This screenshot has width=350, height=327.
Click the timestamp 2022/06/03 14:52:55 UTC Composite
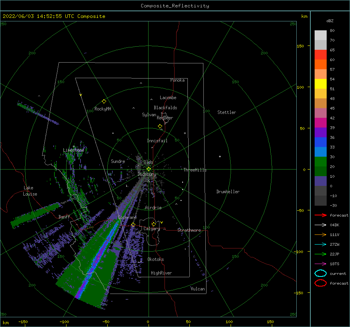click(54, 16)
